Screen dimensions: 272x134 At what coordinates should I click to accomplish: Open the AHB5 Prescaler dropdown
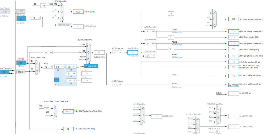pyautogui.click(x=117, y=85)
